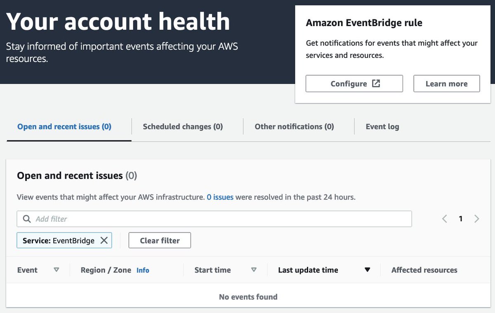This screenshot has height=313, width=495.
Task: Click the Learn more button
Action: (447, 83)
